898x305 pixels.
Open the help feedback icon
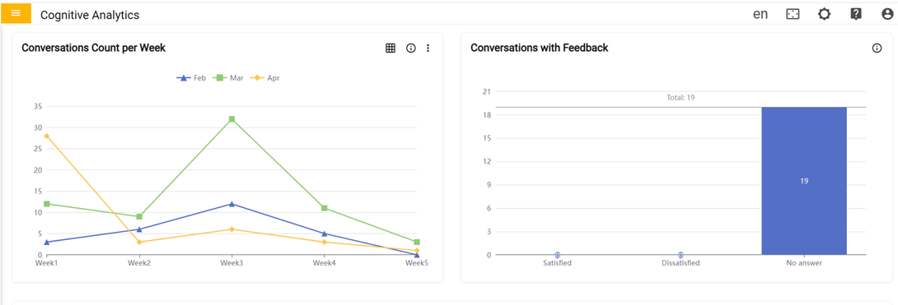pyautogui.click(x=856, y=15)
